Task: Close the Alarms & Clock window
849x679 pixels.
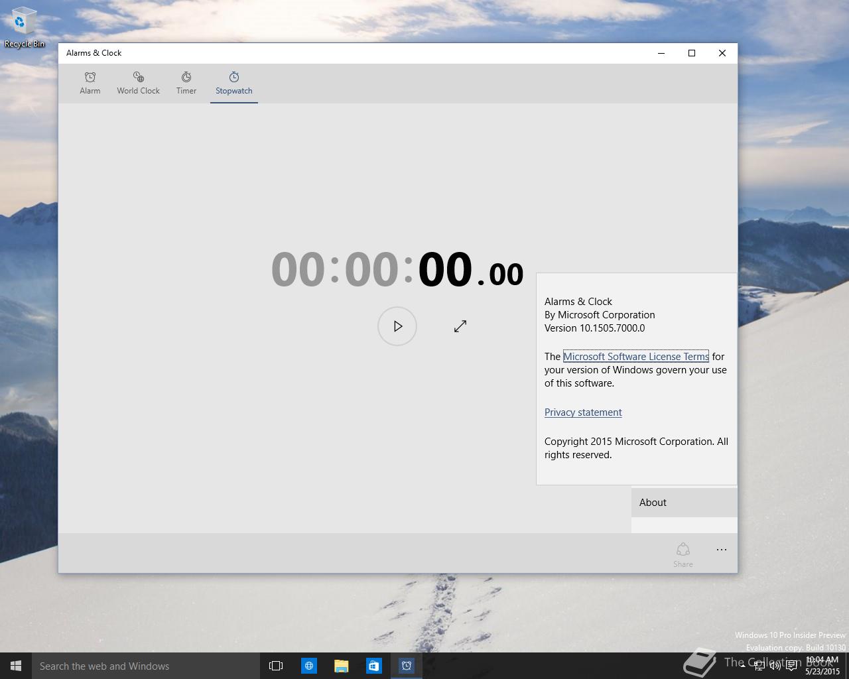Action: click(x=722, y=53)
